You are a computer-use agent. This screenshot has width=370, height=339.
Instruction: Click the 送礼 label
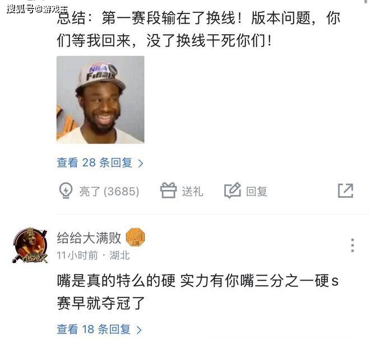coord(192,191)
